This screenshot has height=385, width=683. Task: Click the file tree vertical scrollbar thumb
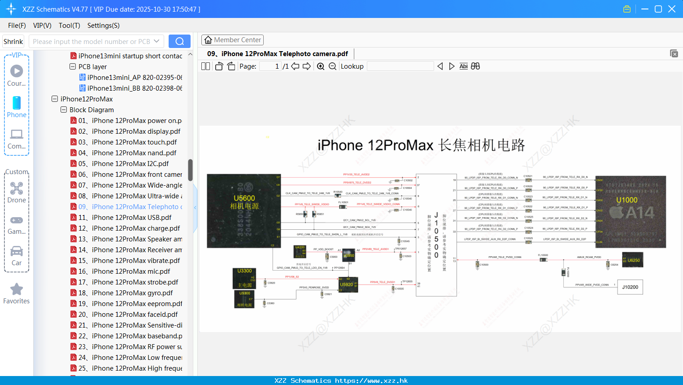(x=190, y=170)
